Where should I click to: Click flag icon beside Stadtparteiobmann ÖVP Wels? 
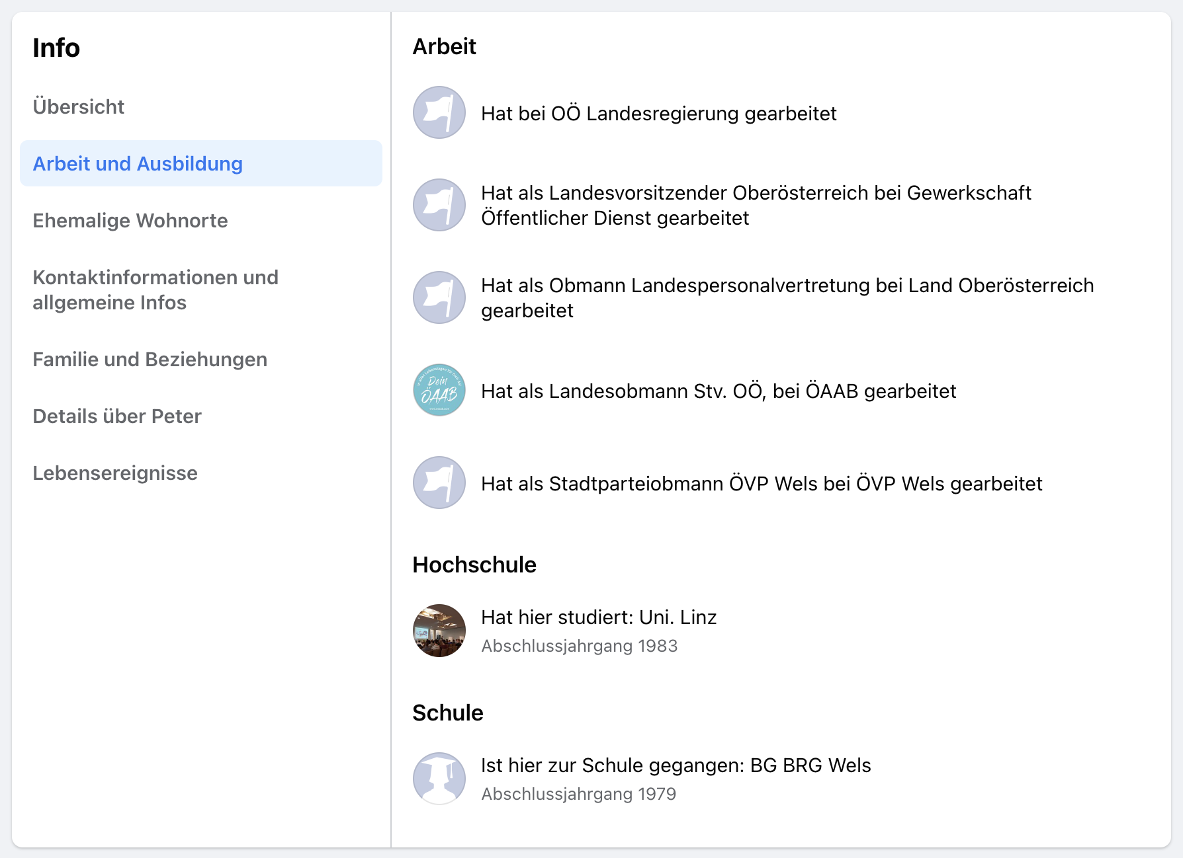(439, 483)
